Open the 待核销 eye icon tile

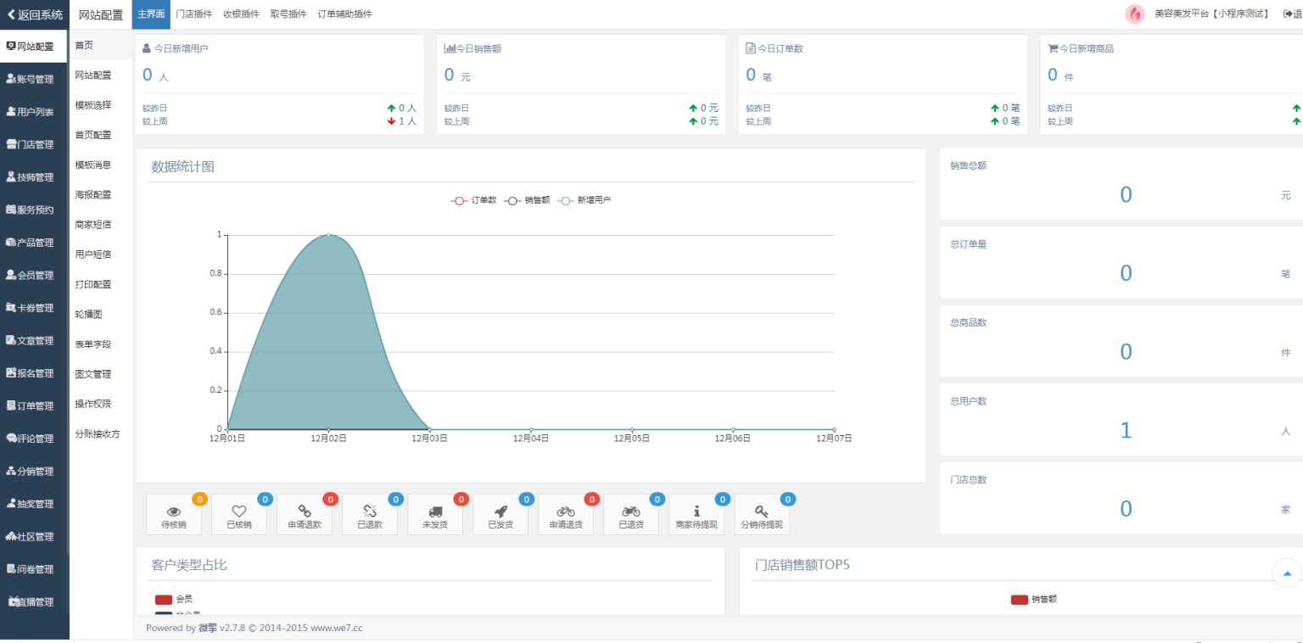[174, 515]
